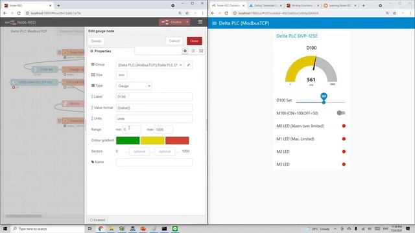Click the Units input field
This screenshot has width=415, height=233.
click(x=154, y=118)
